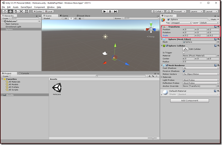Toggle Mesh Renderer enabled checkbox
Image resolution: width=222 pixels, height=145 pixels.
[x=167, y=65]
